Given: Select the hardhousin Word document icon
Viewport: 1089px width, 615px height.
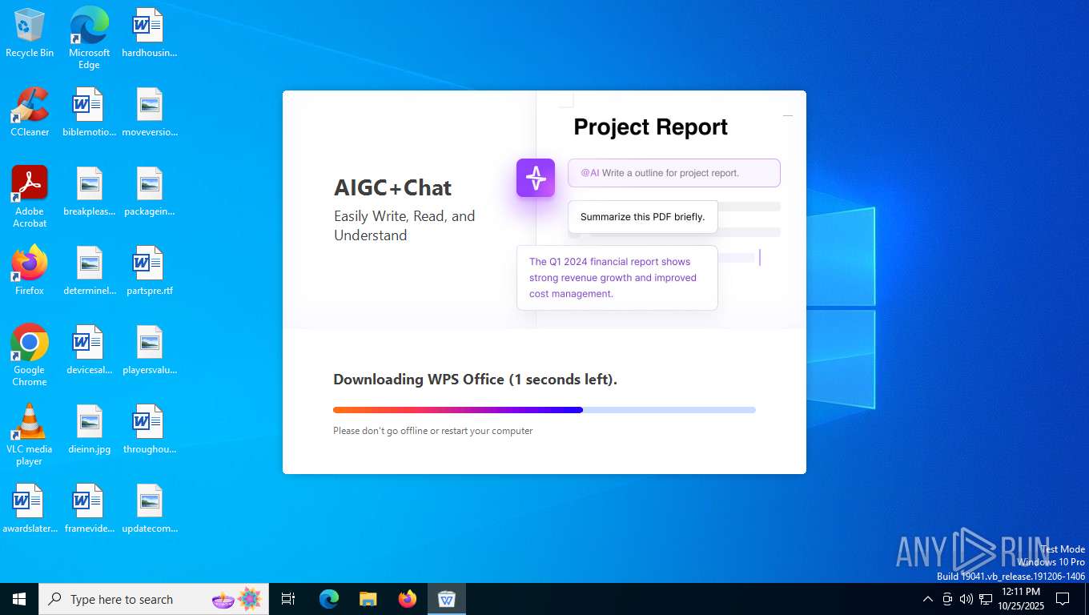Looking at the screenshot, I should click(x=149, y=34).
